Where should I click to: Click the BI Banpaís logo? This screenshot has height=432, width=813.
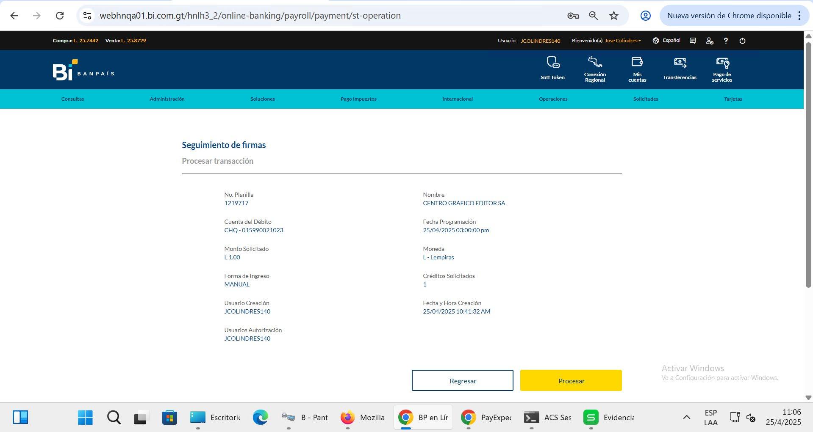[x=83, y=70]
